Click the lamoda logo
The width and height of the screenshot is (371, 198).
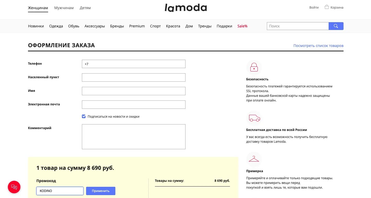tap(185, 8)
